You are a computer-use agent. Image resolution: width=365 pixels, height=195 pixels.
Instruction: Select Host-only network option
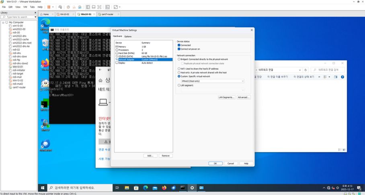tap(179, 73)
